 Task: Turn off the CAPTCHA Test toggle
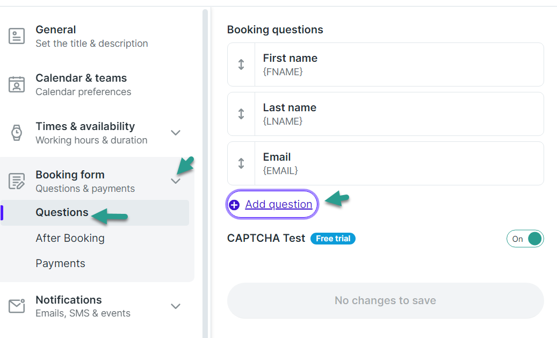pos(525,239)
